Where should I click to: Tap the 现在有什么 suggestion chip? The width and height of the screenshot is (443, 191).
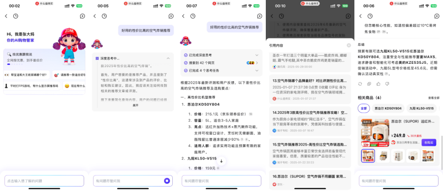point(74,86)
